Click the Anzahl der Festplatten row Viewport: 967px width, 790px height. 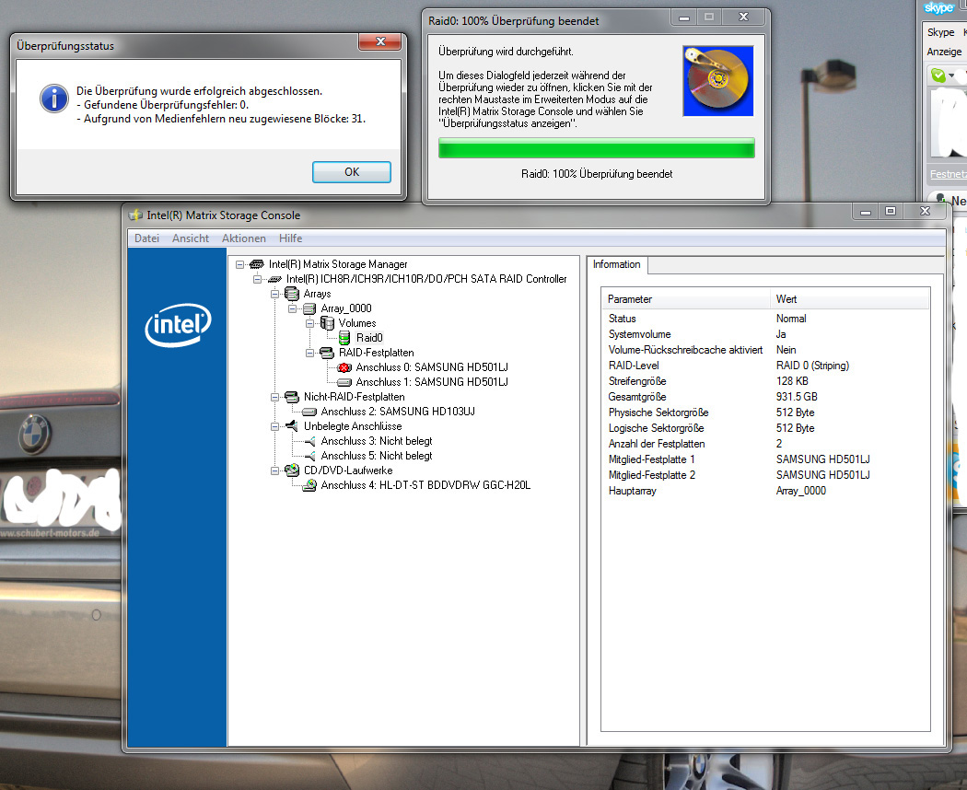[765, 444]
